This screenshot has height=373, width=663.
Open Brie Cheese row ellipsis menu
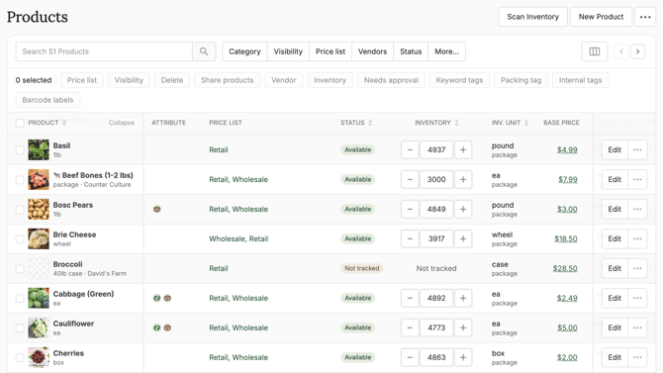click(x=637, y=238)
